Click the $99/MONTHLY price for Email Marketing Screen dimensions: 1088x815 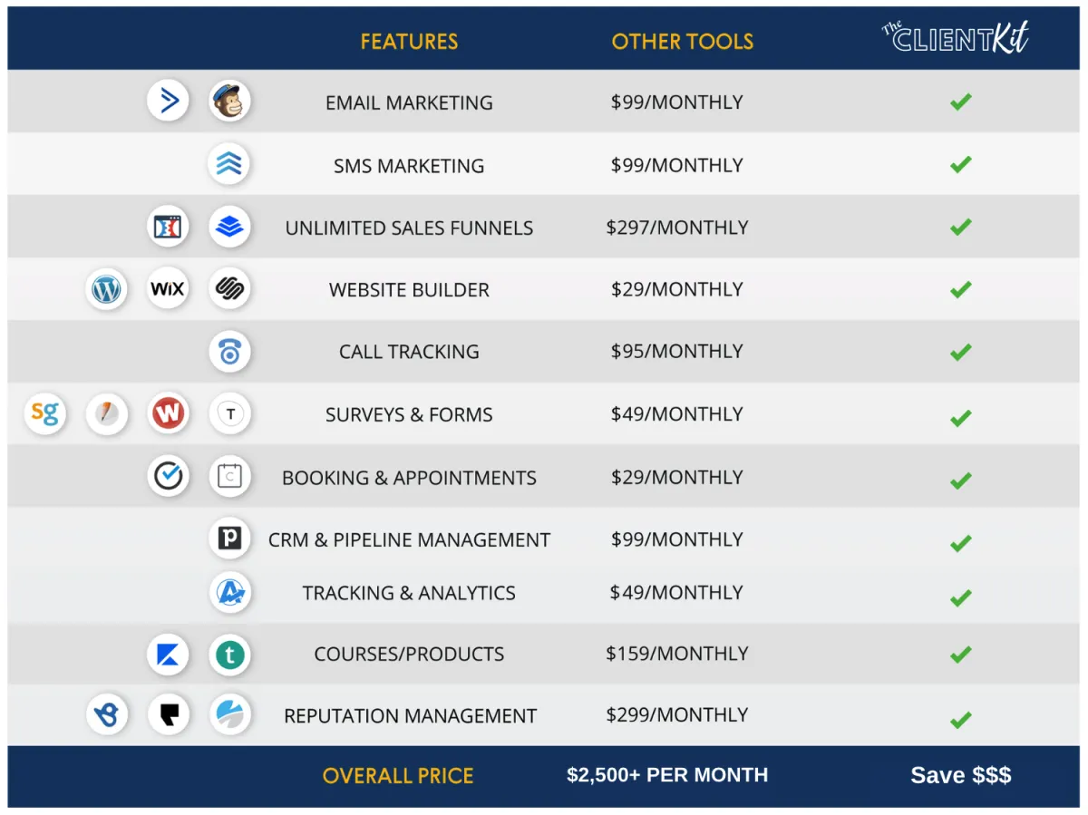point(677,102)
